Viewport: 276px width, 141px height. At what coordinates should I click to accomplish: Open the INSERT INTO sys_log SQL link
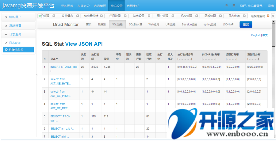point(64,69)
